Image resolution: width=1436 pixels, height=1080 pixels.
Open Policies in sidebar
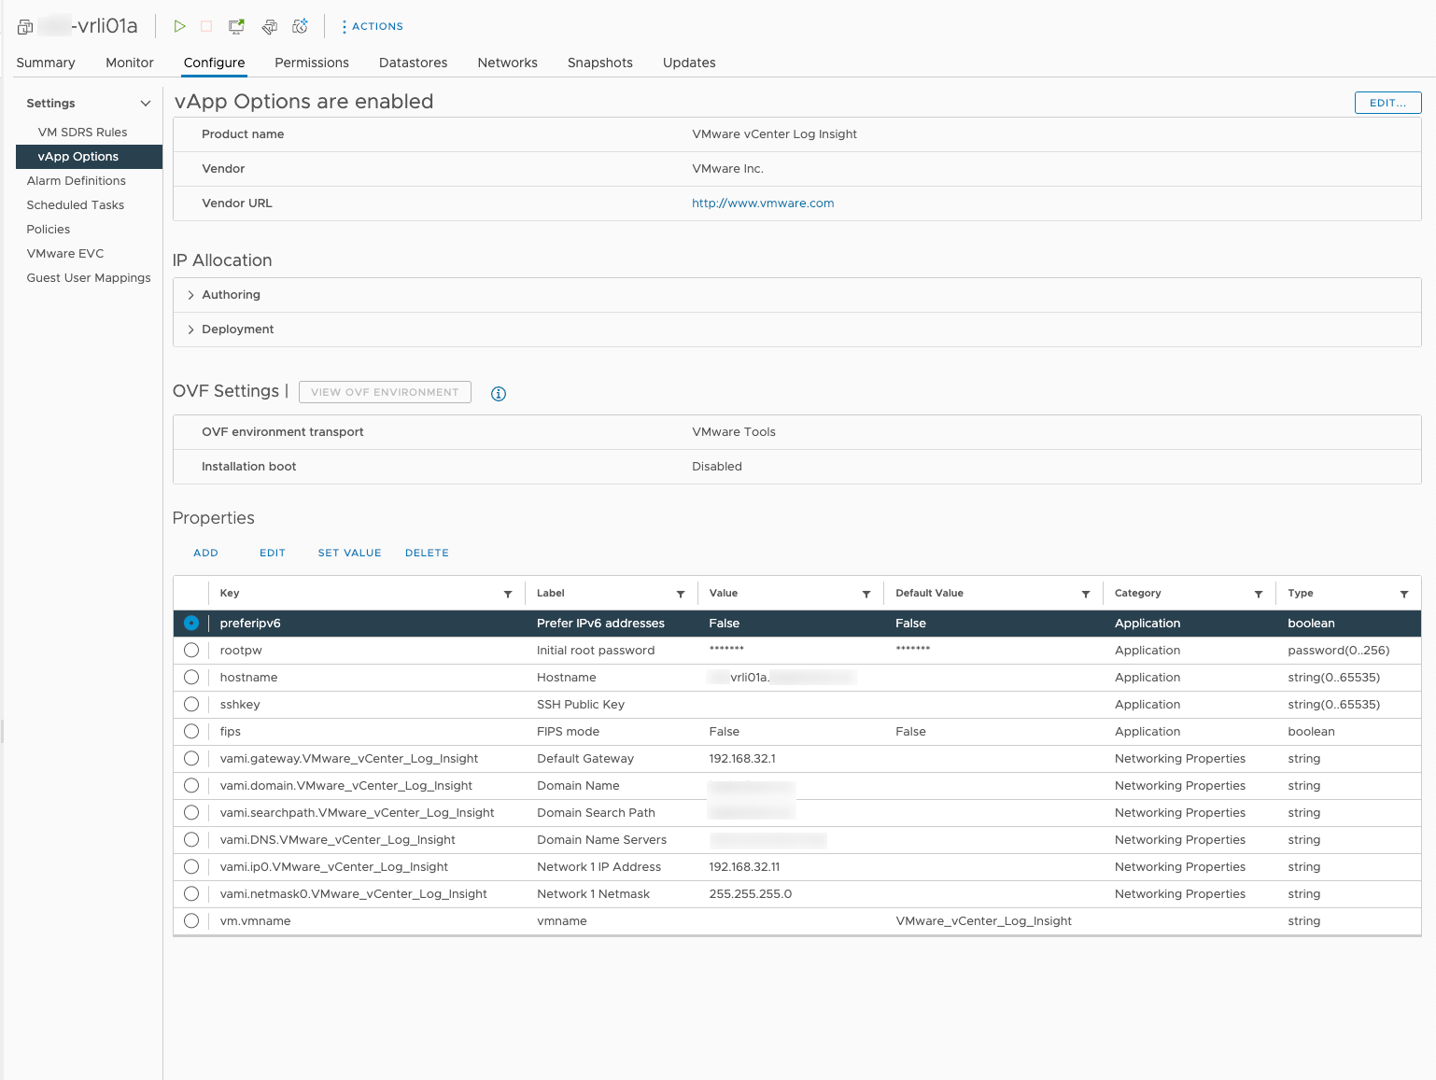coord(49,230)
